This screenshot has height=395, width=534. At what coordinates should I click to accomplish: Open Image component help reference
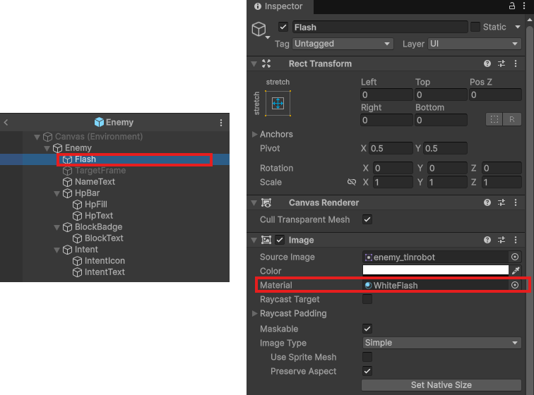(x=487, y=240)
